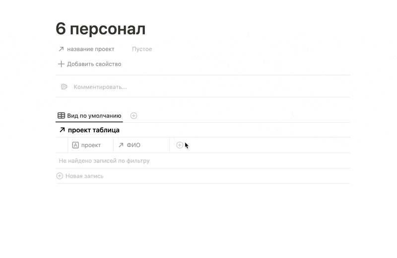Click Новая запись to add row
397x258 pixels.
point(80,176)
